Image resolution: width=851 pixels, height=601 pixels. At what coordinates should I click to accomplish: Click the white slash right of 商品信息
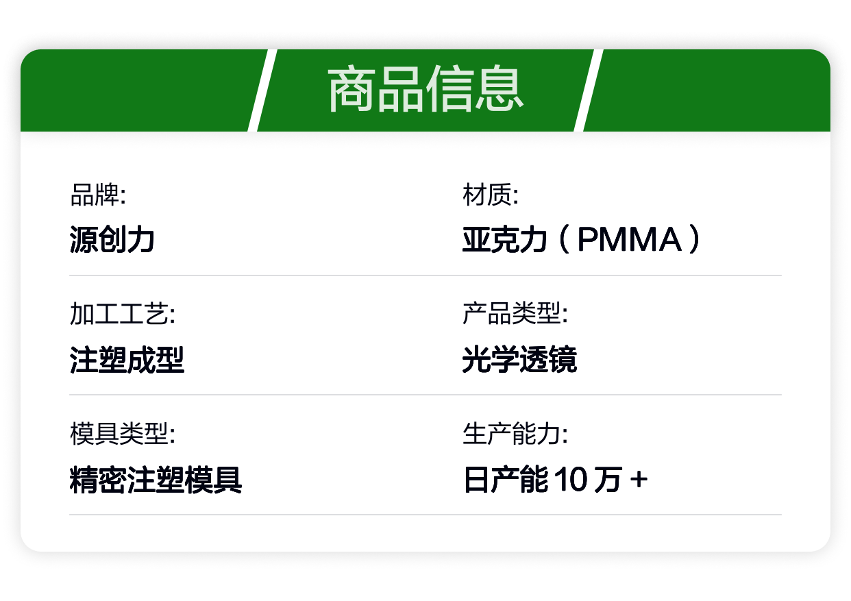(589, 90)
